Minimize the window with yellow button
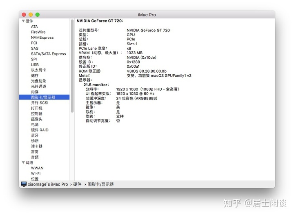 click(31, 15)
